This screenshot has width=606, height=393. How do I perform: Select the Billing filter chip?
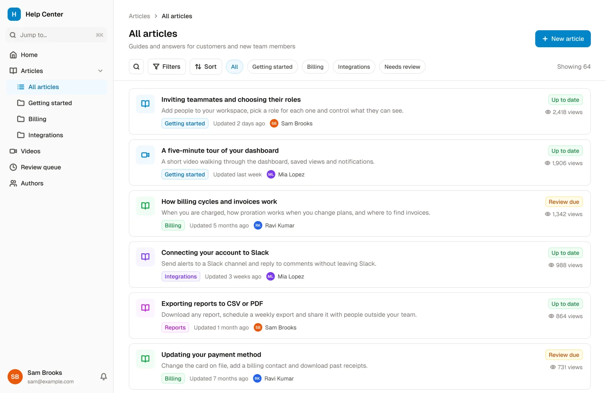(315, 67)
